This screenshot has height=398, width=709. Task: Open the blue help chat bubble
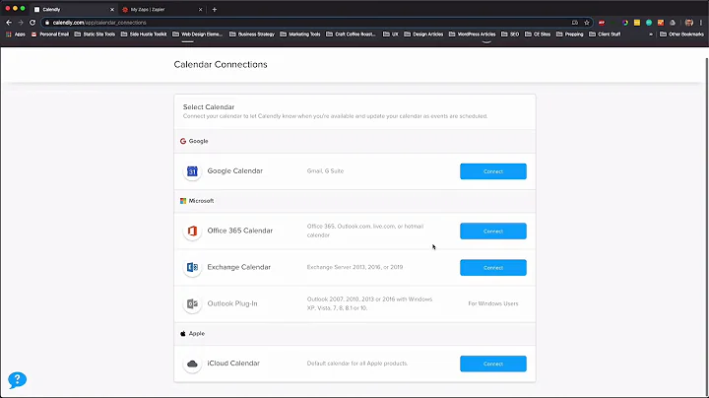pyautogui.click(x=17, y=380)
